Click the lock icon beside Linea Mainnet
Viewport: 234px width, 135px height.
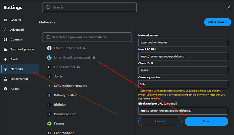(78, 67)
